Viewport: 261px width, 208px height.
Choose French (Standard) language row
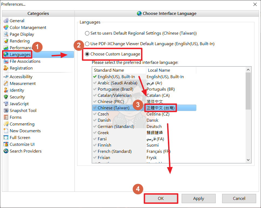coord(144,151)
